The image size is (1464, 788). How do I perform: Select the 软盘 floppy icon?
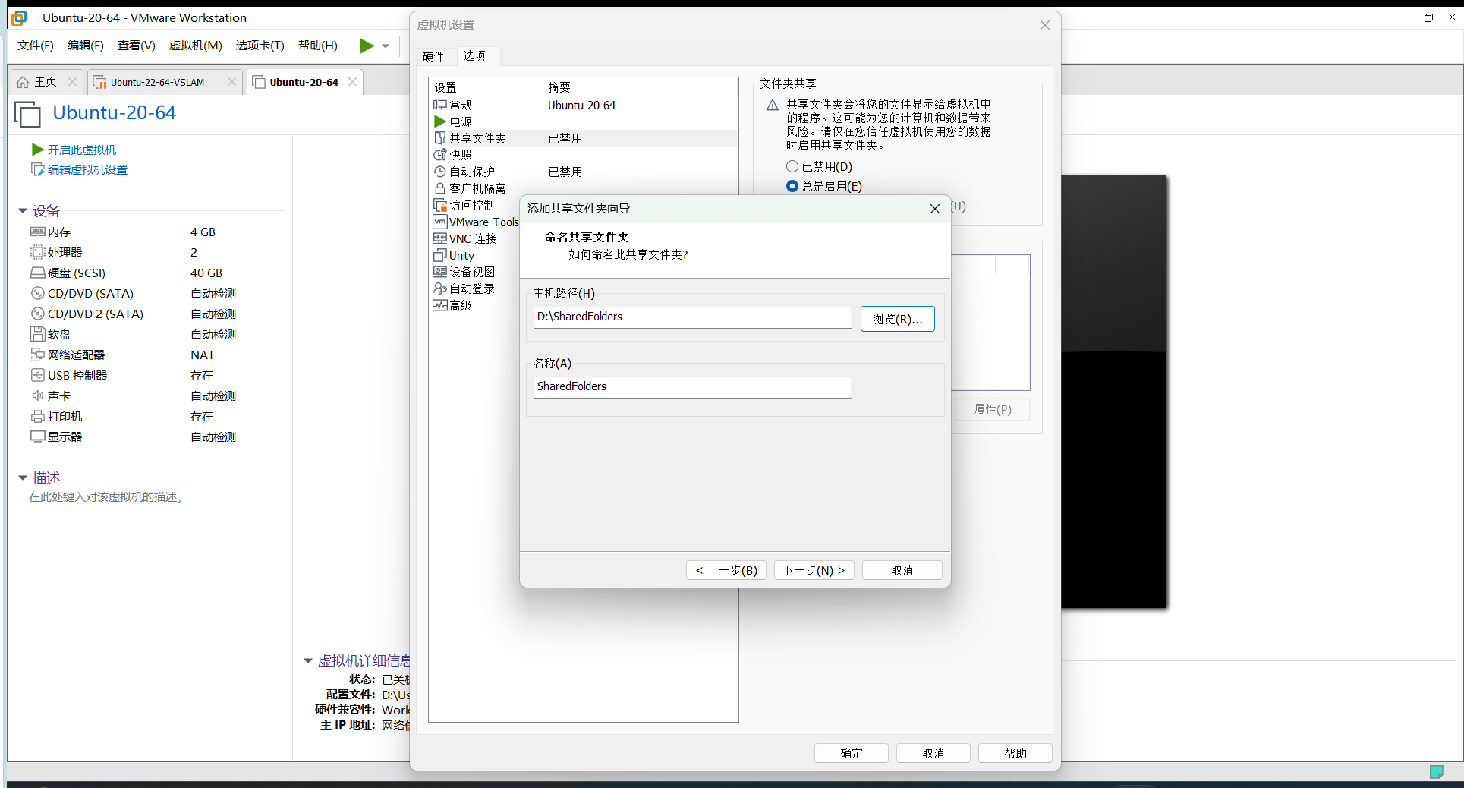click(x=38, y=334)
